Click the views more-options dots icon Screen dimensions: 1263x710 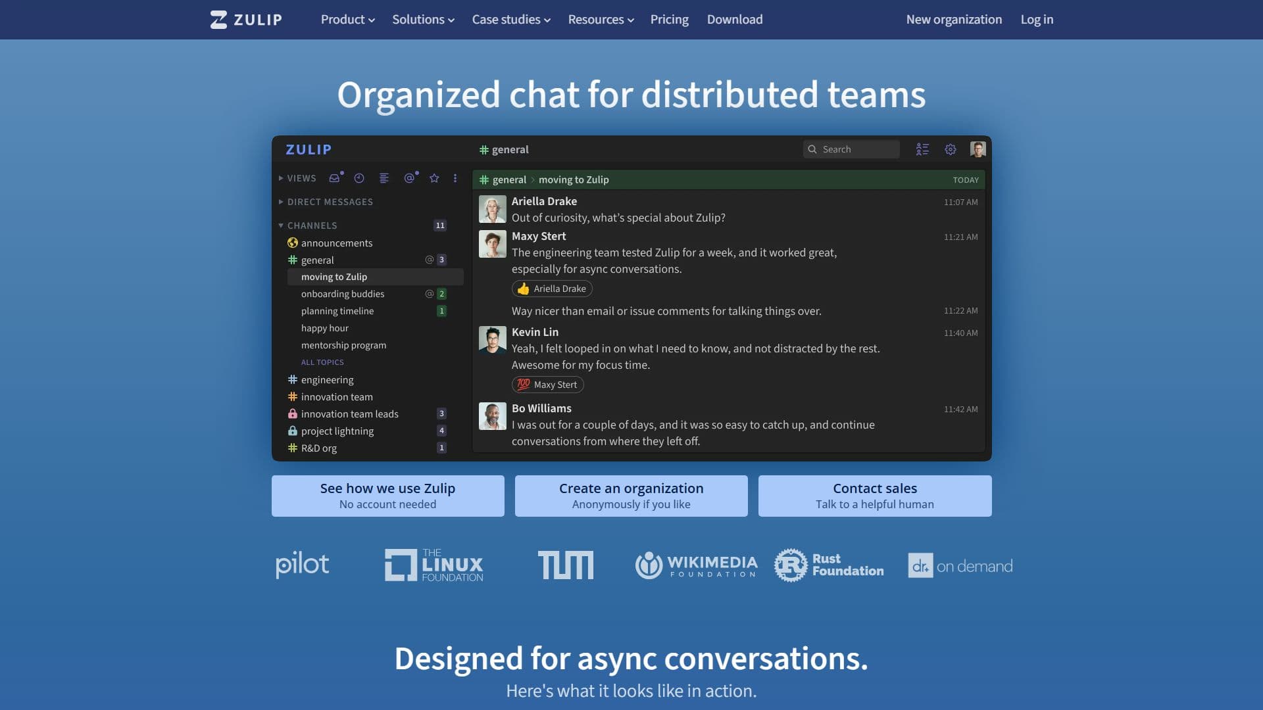point(455,178)
